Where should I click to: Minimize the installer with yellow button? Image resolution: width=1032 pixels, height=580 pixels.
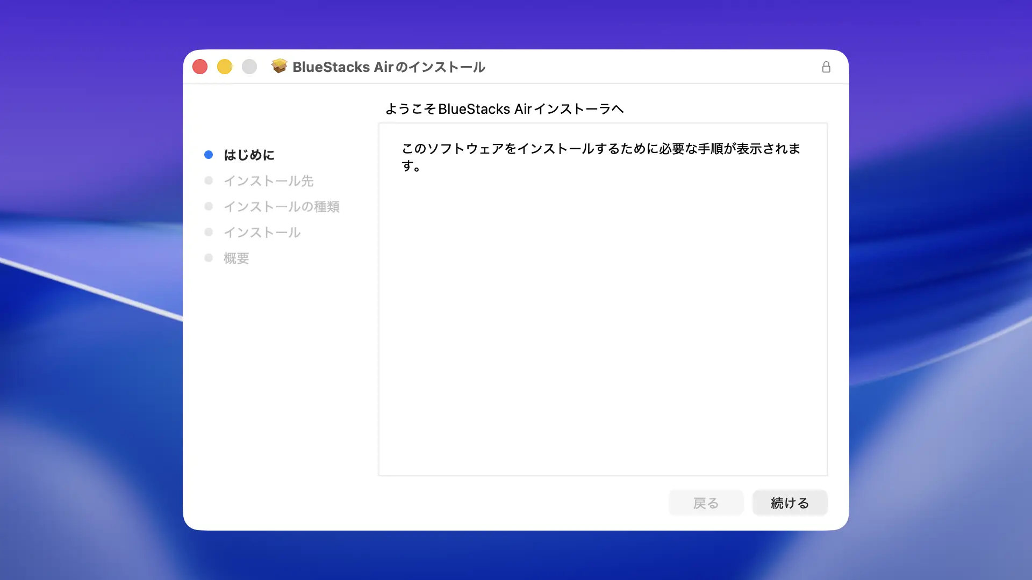[225, 67]
